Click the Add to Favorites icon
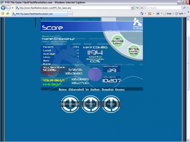Viewport: 190px width, 142px height. pyautogui.click(x=8, y=14)
